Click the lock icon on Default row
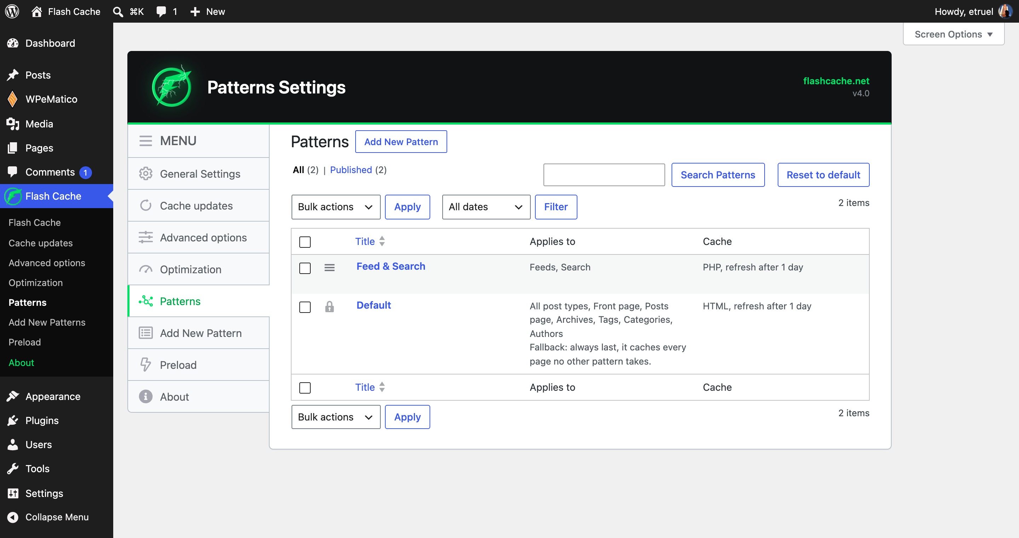1019x538 pixels. click(x=329, y=307)
